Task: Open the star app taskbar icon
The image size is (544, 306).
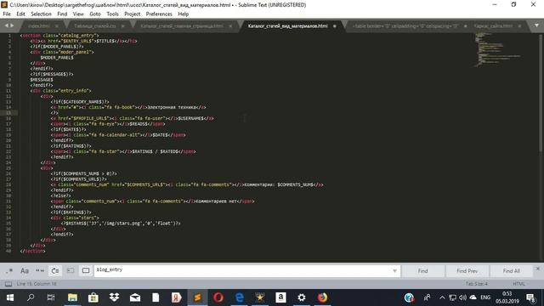Action: coord(260,297)
